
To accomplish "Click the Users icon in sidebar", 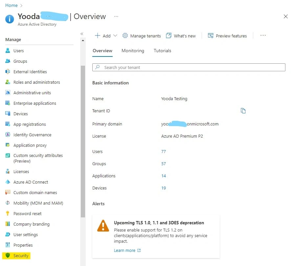I will (x=8, y=51).
